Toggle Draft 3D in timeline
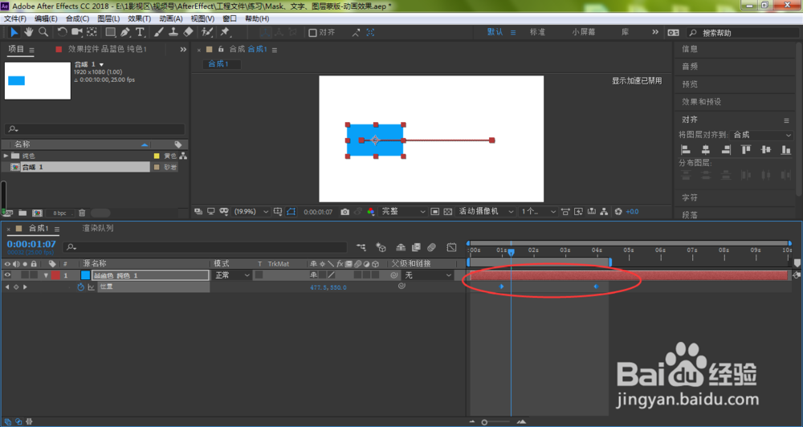The image size is (803, 427). (381, 247)
